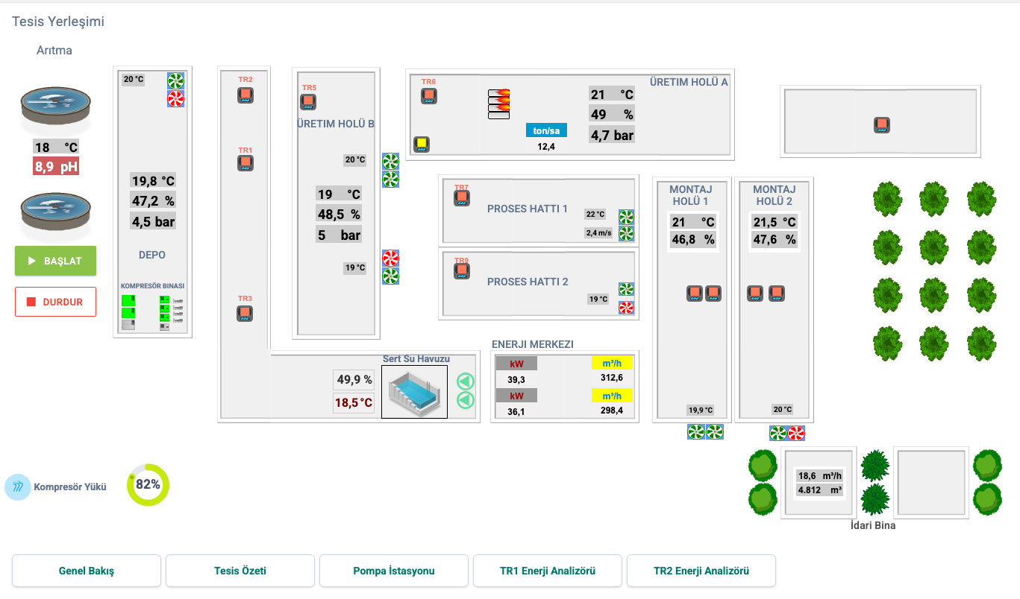Click the red fan below Montaj Holü 2
1020x599 pixels.
[x=797, y=433]
